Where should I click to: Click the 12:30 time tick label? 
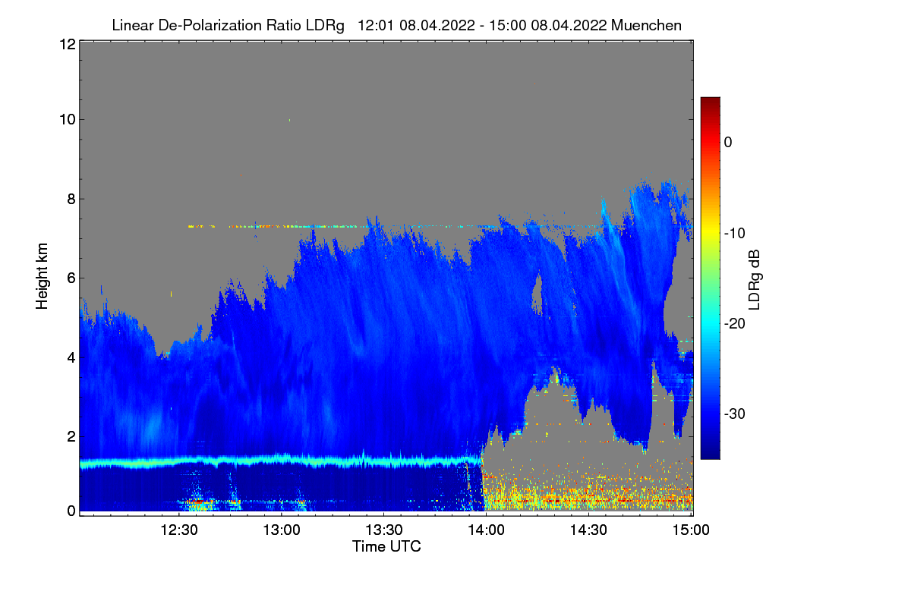[x=179, y=530]
